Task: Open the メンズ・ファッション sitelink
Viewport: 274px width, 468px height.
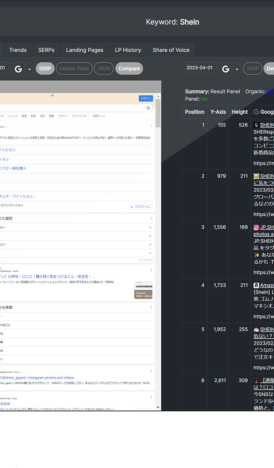Action: [18, 196]
